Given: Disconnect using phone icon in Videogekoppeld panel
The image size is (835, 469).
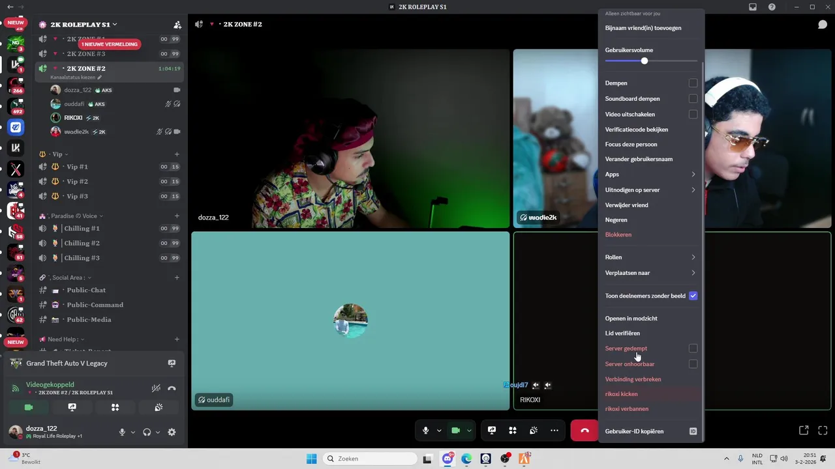Looking at the screenshot, I should 172,388.
